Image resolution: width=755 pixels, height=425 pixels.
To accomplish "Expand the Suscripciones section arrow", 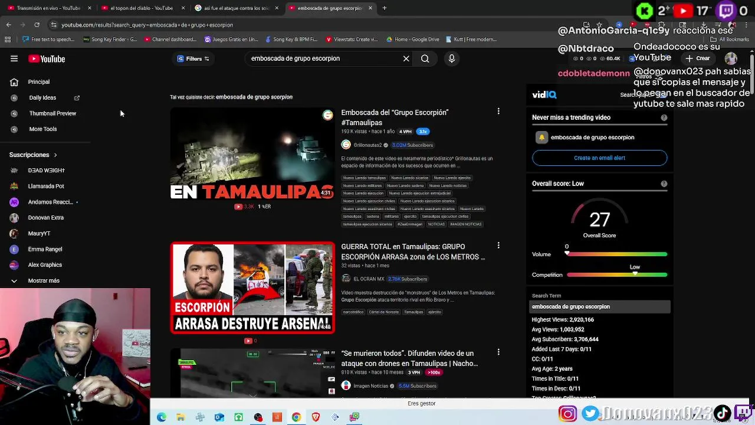I will tap(55, 155).
